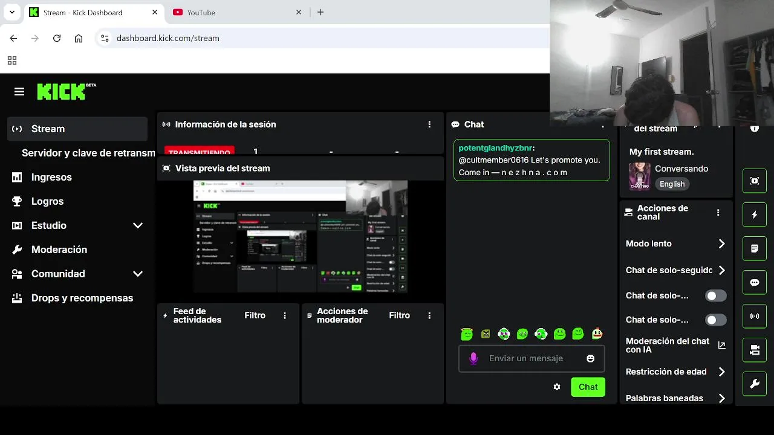
Task: Toggle activity feed lightning icon in right bar
Action: tap(754, 214)
